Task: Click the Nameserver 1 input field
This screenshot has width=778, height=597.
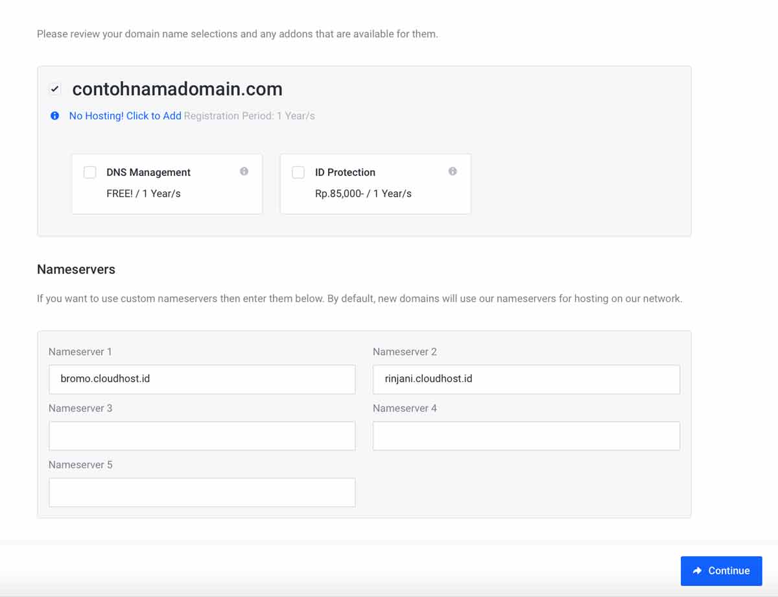Action: (x=202, y=379)
